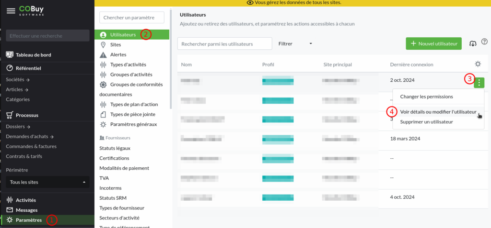Click the column settings gear icon
491x228 pixels.
point(478,64)
